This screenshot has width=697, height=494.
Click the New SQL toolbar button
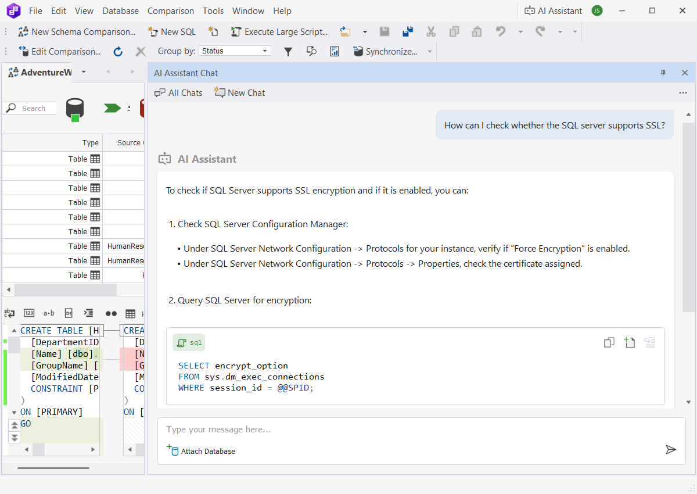tap(172, 32)
